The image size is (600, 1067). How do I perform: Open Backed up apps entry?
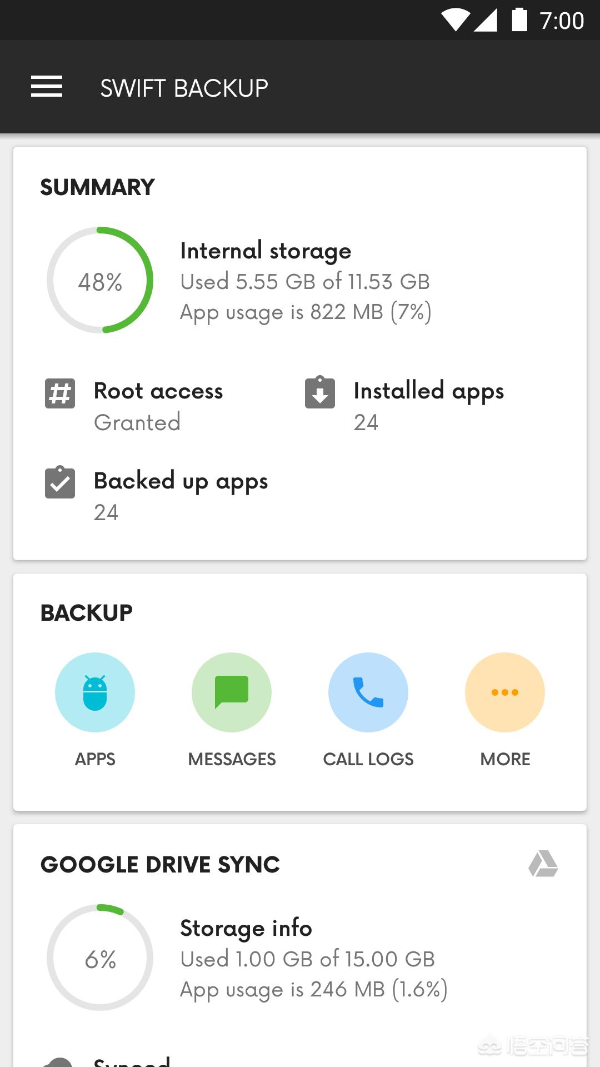pyautogui.click(x=181, y=496)
